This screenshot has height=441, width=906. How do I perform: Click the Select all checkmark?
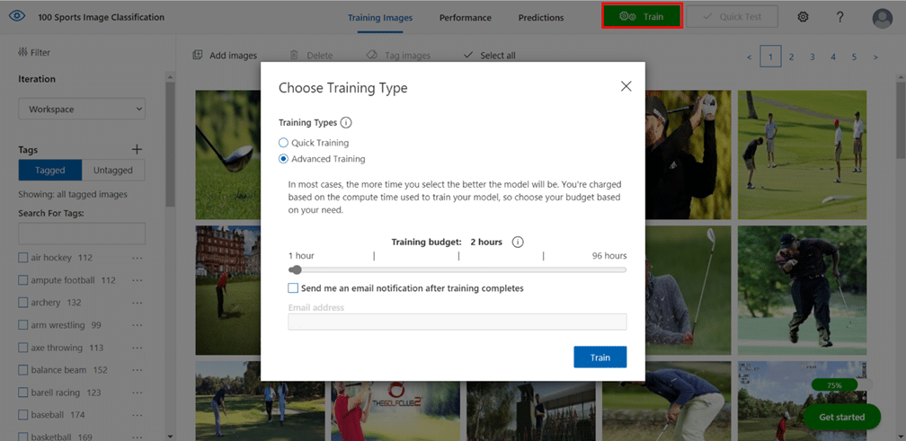coord(468,55)
